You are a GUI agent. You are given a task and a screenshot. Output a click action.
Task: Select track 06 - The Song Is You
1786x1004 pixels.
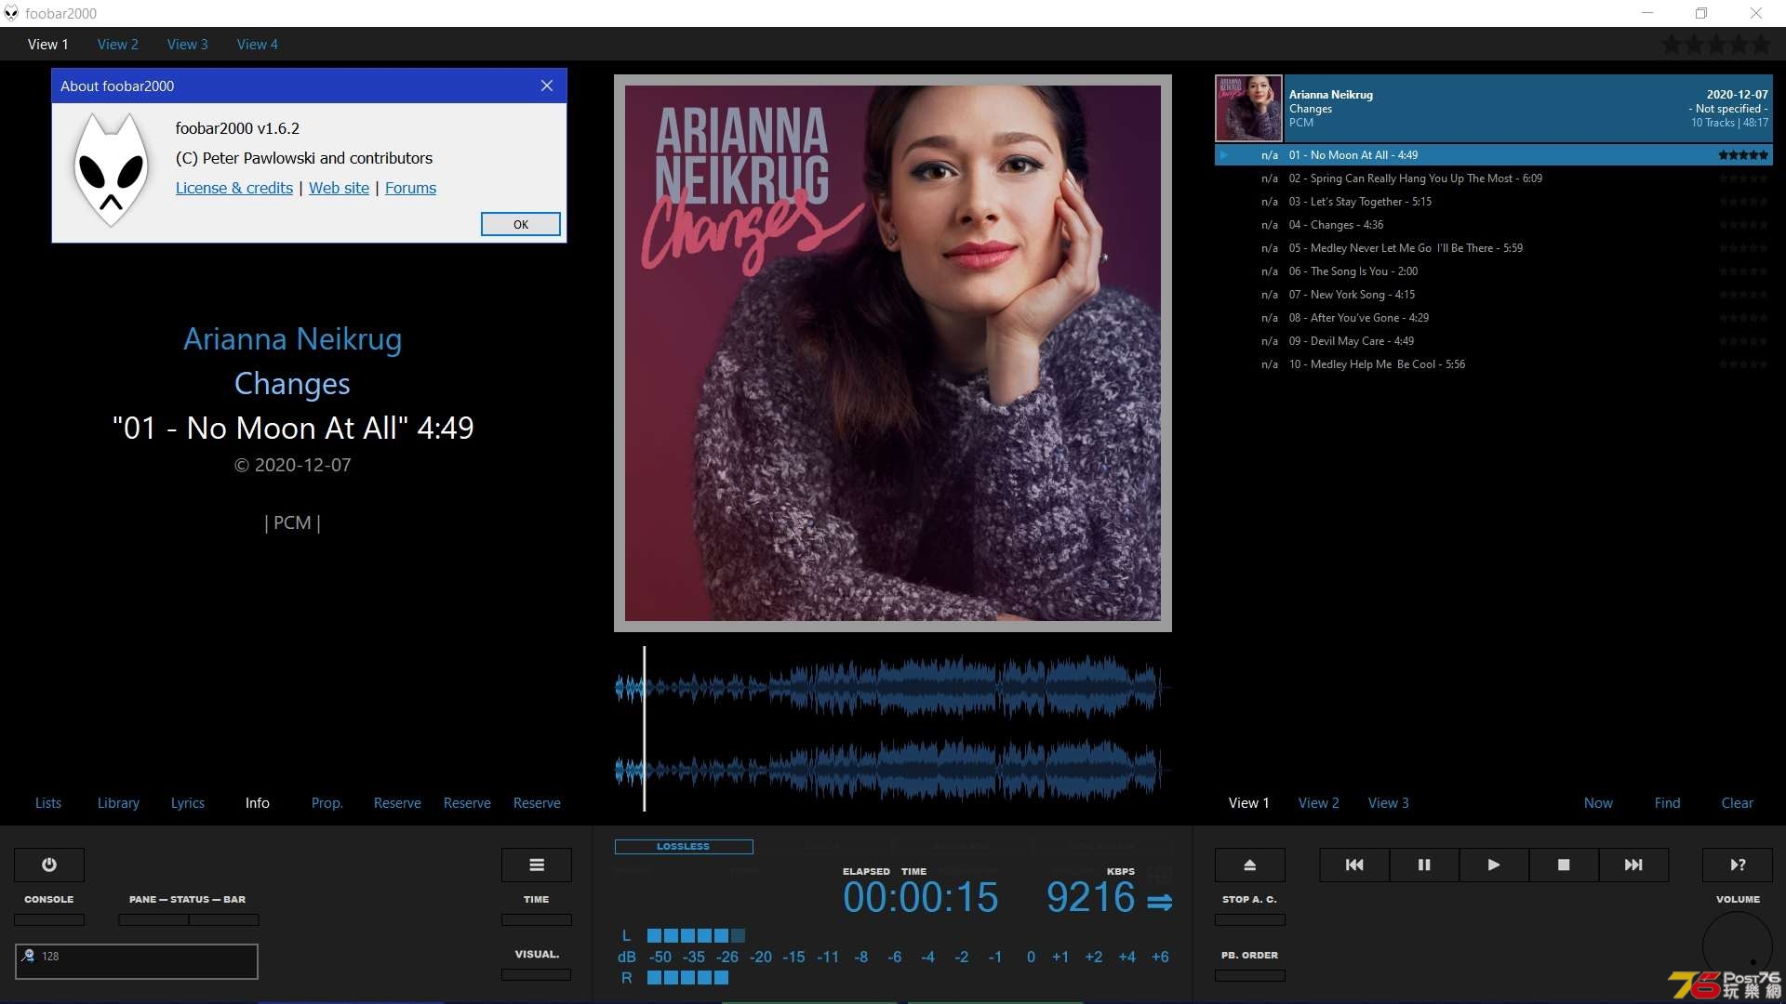coord(1494,271)
